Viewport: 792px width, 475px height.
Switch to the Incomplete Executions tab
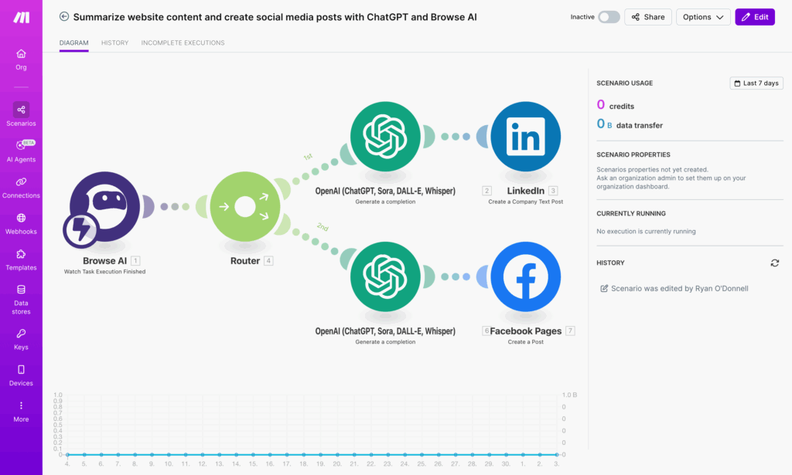pos(183,42)
